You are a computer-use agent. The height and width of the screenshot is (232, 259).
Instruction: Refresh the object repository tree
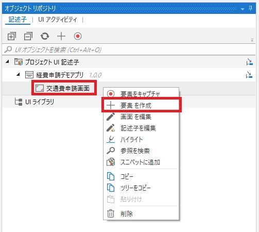[x=45, y=36]
